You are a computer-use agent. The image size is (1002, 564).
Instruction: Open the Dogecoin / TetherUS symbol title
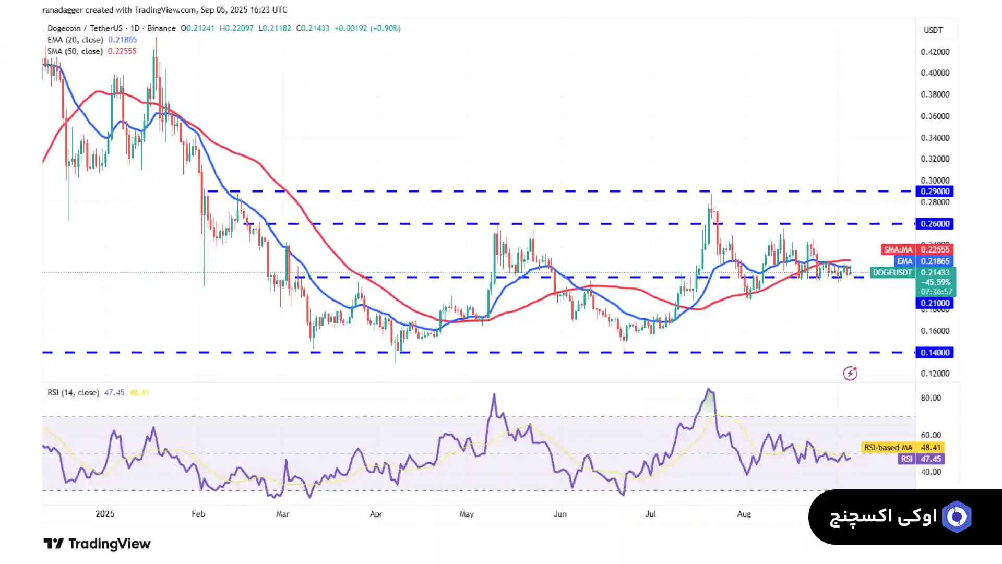[x=85, y=28]
